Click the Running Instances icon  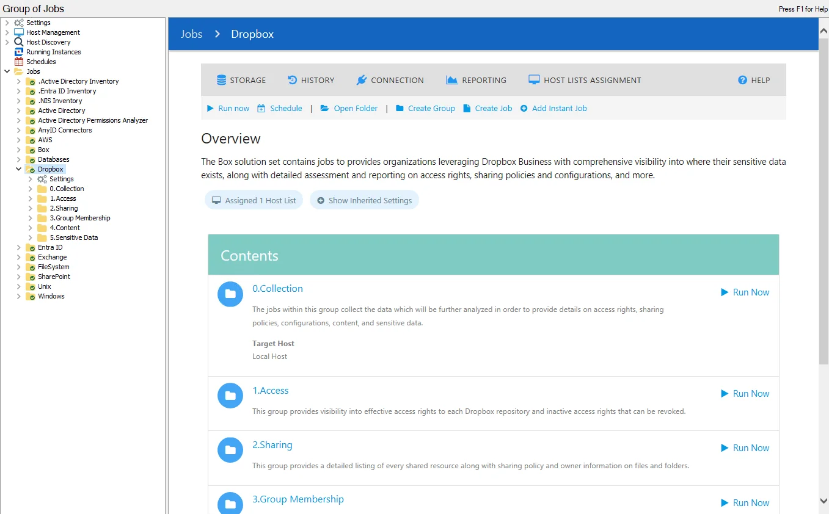18,52
